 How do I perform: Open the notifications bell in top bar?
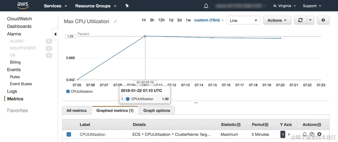pos(206,6)
